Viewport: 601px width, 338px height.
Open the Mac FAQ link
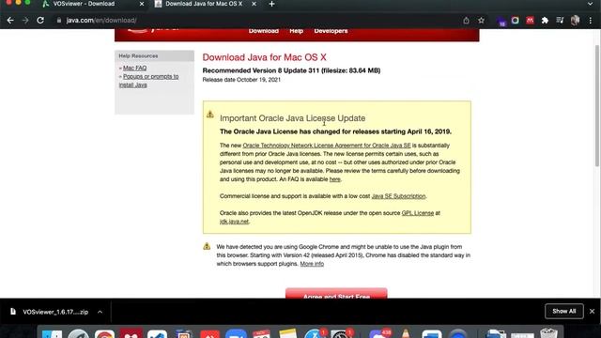point(134,68)
